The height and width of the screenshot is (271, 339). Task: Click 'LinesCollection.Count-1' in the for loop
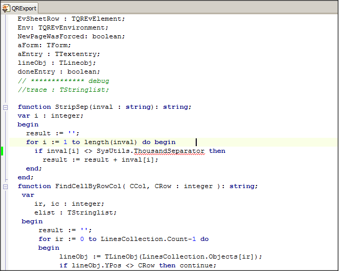point(148,239)
